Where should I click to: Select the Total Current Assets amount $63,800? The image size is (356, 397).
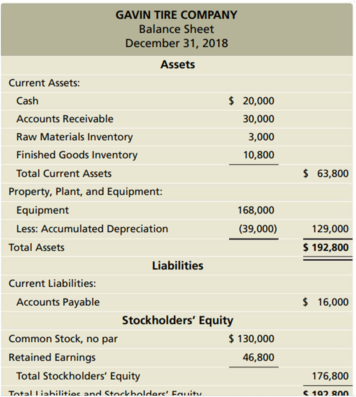(326, 174)
